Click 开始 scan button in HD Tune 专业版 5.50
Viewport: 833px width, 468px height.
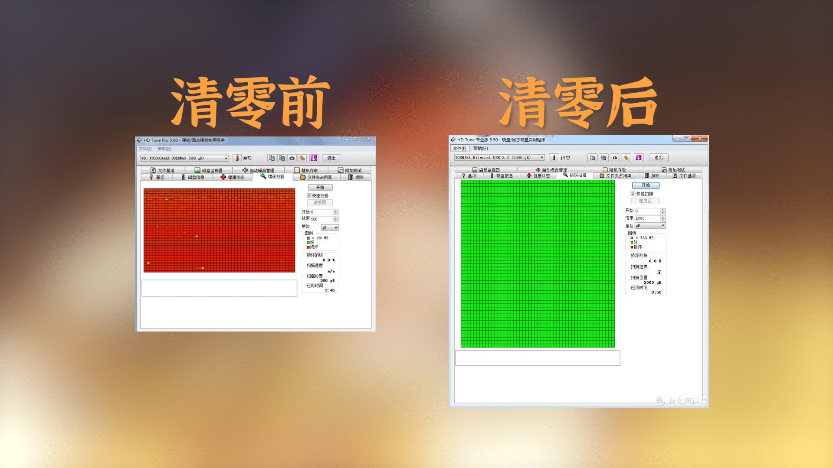pos(646,185)
